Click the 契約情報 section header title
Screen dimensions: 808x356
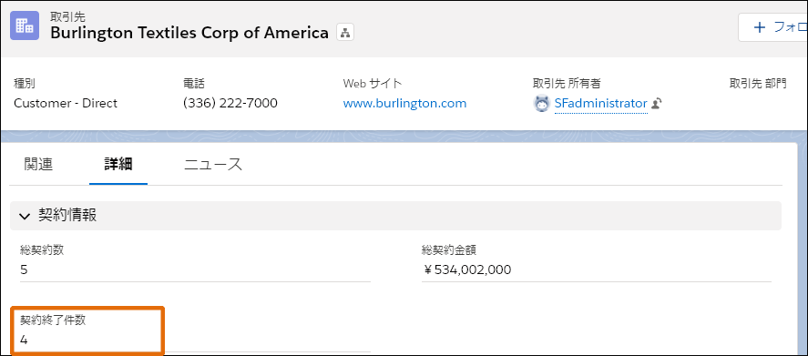point(67,216)
